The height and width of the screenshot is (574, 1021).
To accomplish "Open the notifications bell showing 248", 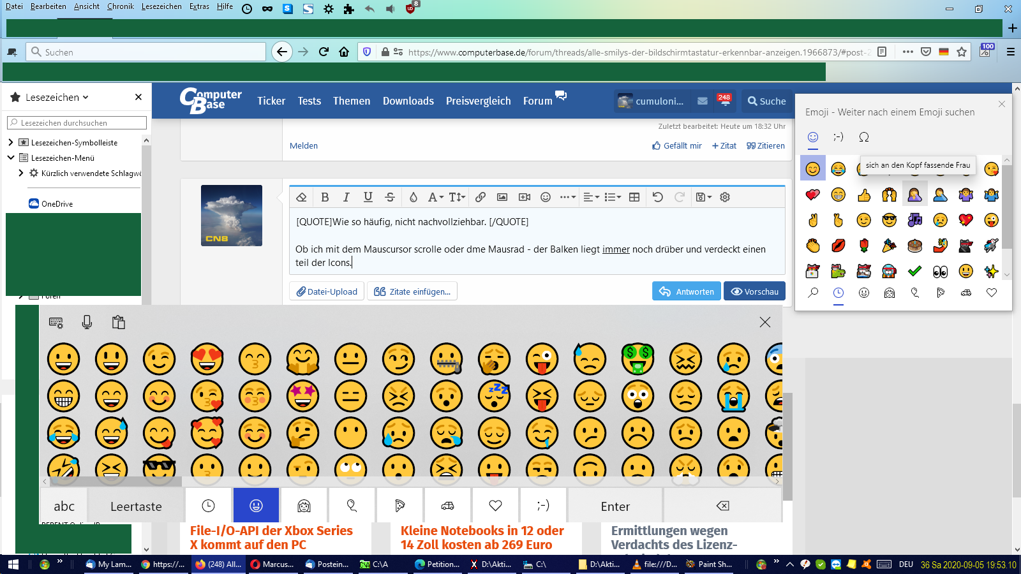I will pyautogui.click(x=724, y=100).
